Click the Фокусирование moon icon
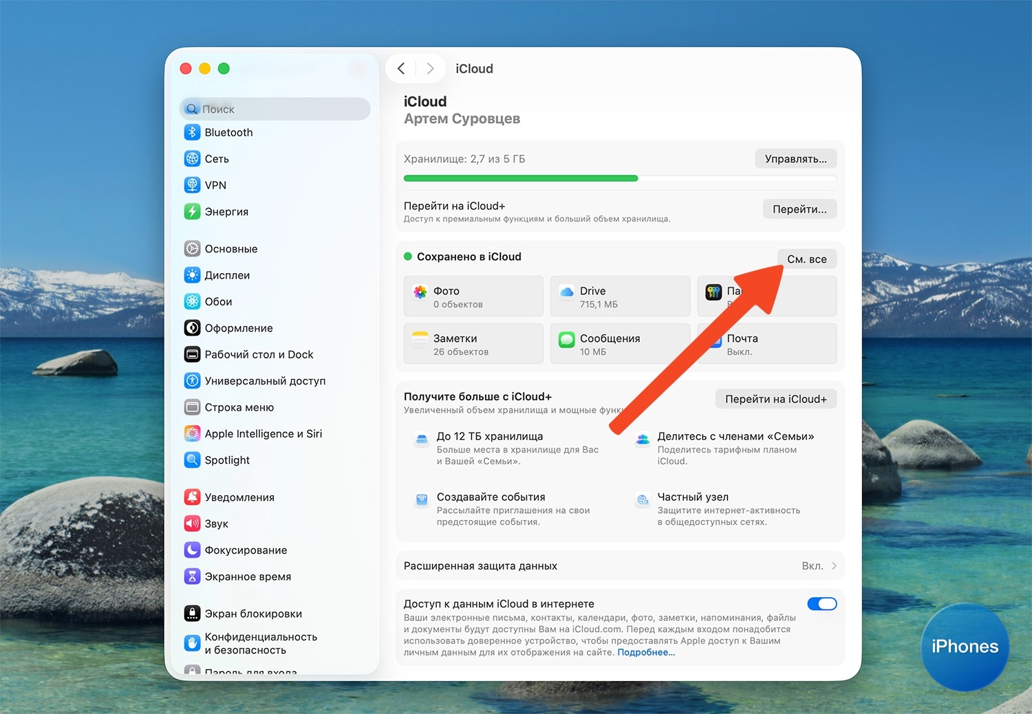Image resolution: width=1032 pixels, height=714 pixels. (x=192, y=550)
